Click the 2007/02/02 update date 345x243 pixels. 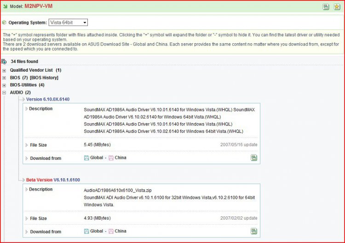(239, 218)
